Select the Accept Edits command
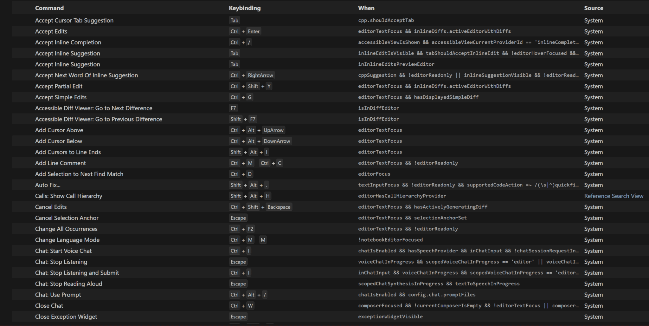This screenshot has height=326, width=649. pos(51,31)
